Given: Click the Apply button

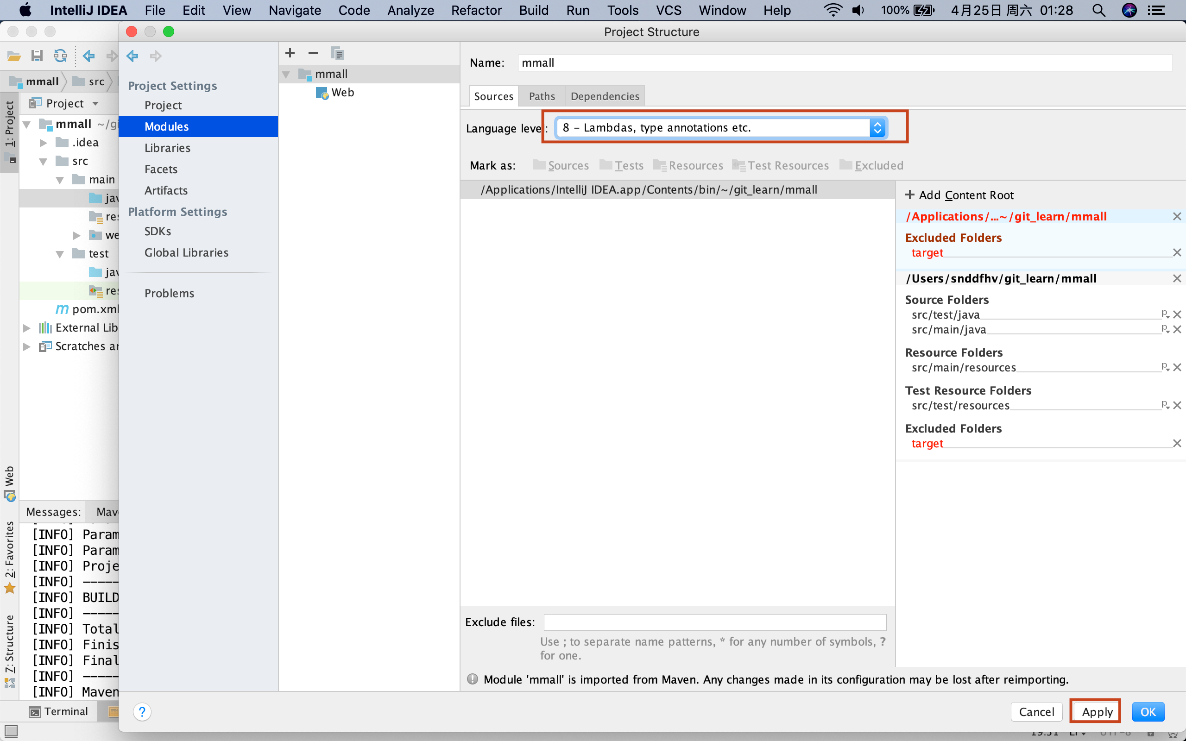Looking at the screenshot, I should pyautogui.click(x=1097, y=712).
